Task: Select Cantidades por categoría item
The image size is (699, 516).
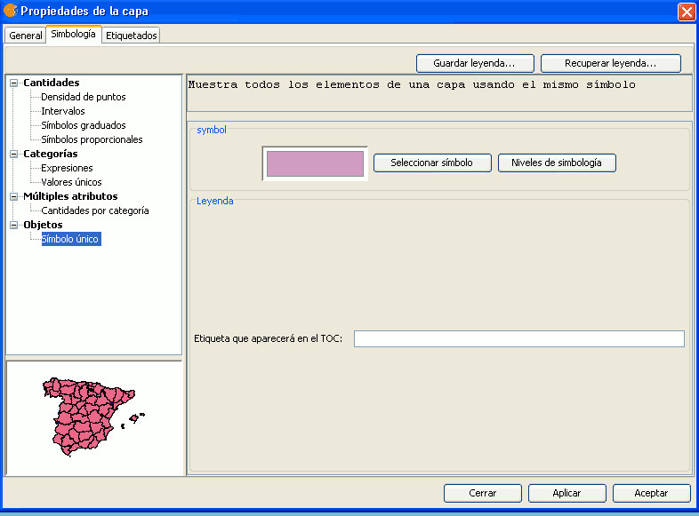Action: (x=95, y=211)
